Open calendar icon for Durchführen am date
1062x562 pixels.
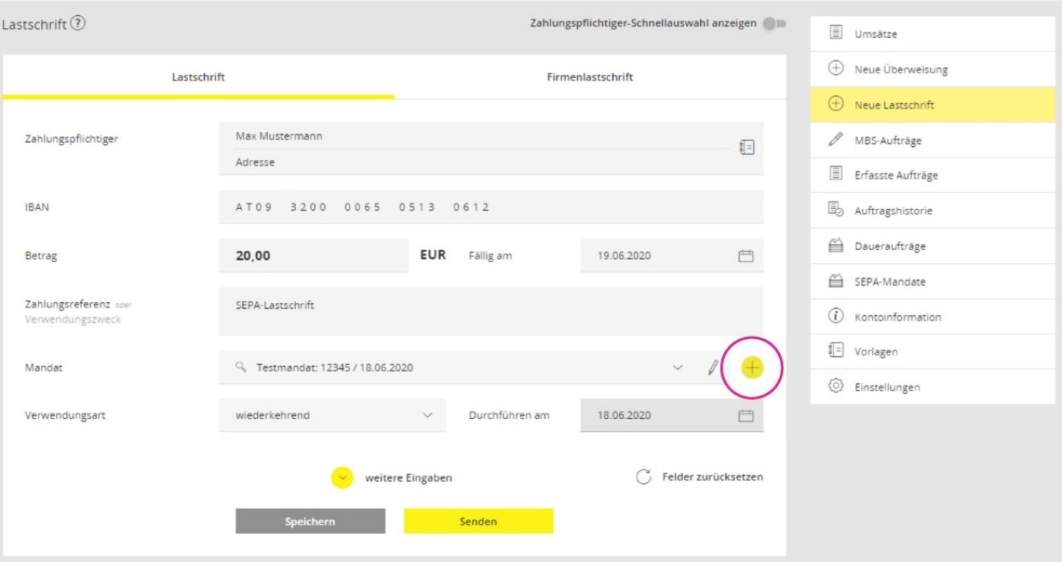746,416
